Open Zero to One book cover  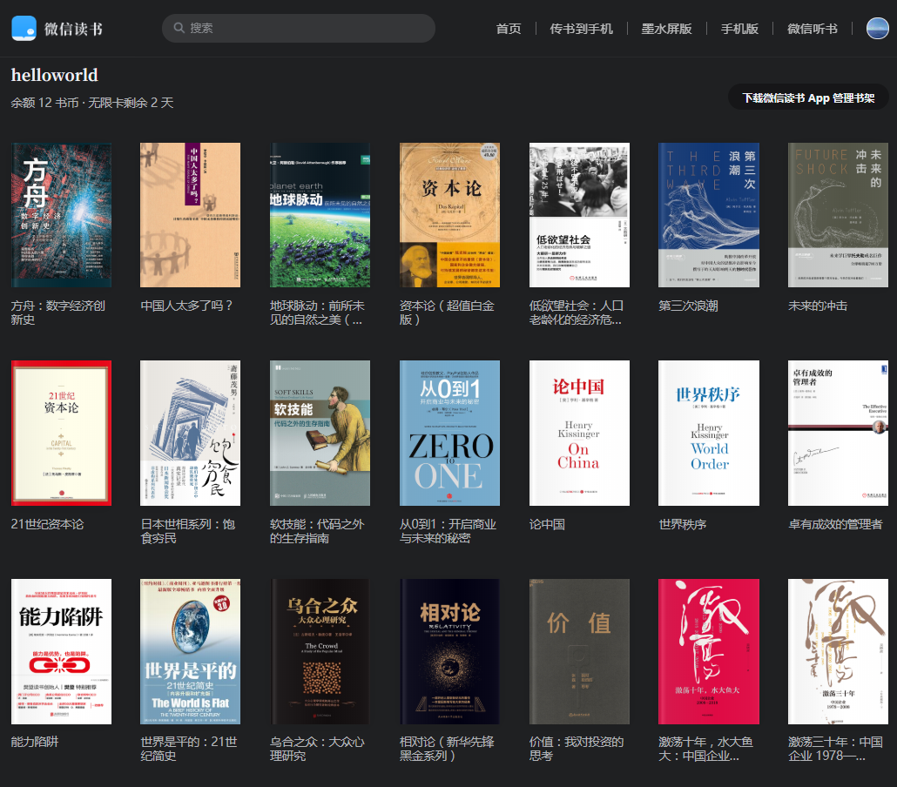pyautogui.click(x=449, y=433)
